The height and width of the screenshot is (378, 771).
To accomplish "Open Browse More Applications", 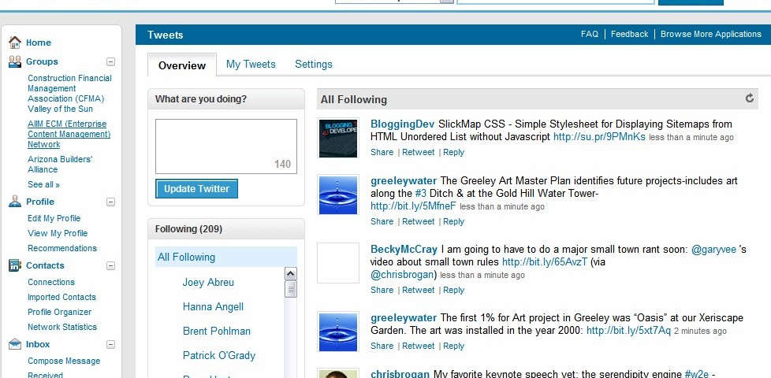I will (710, 34).
